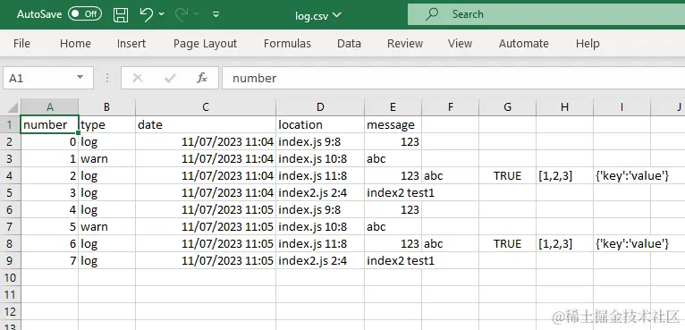Select row 4 header
Screen dimensions: 685x330
click(x=10, y=175)
